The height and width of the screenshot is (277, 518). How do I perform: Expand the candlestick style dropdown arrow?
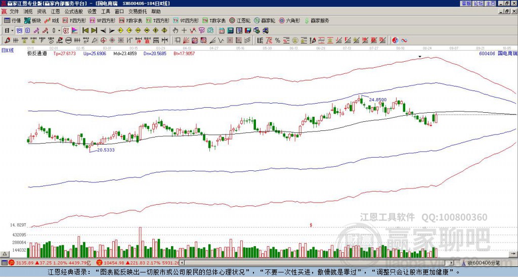59,31
